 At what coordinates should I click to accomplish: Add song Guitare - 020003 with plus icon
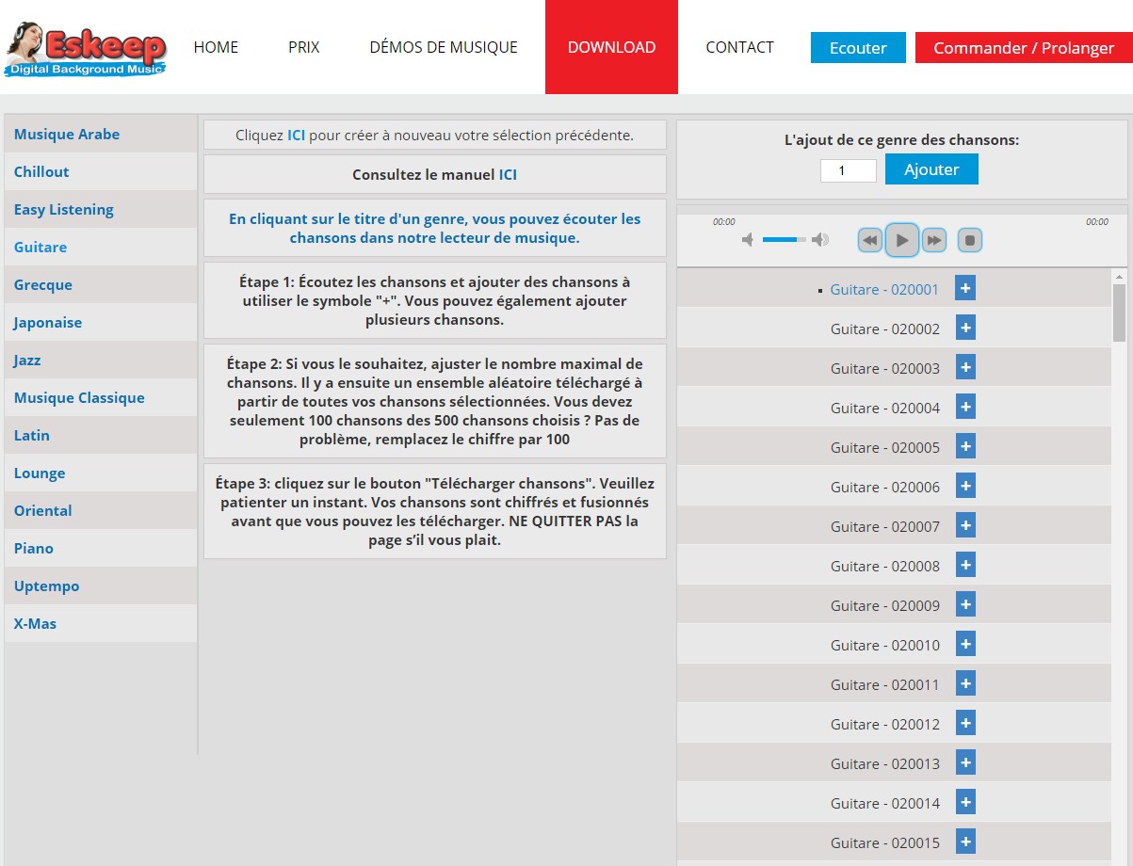coord(965,367)
